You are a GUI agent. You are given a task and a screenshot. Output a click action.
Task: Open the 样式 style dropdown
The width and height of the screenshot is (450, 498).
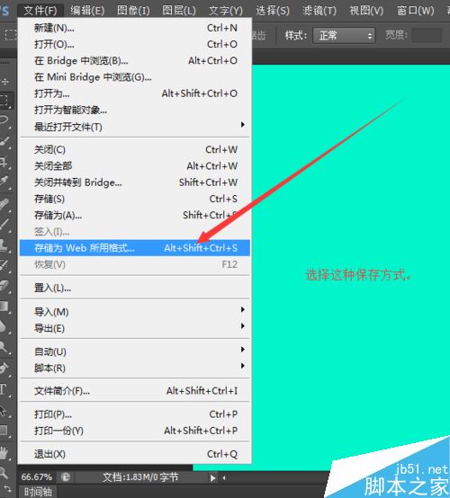click(344, 35)
